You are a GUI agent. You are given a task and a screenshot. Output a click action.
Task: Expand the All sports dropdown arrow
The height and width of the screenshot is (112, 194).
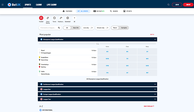pyautogui.click(x=74, y=18)
